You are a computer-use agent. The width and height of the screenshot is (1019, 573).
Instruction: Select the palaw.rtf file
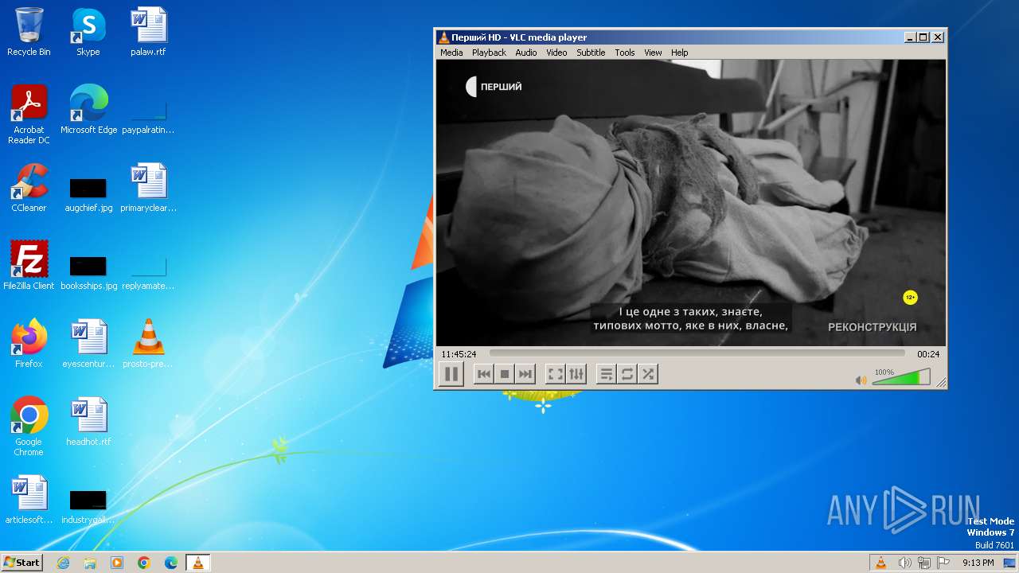[x=148, y=32]
